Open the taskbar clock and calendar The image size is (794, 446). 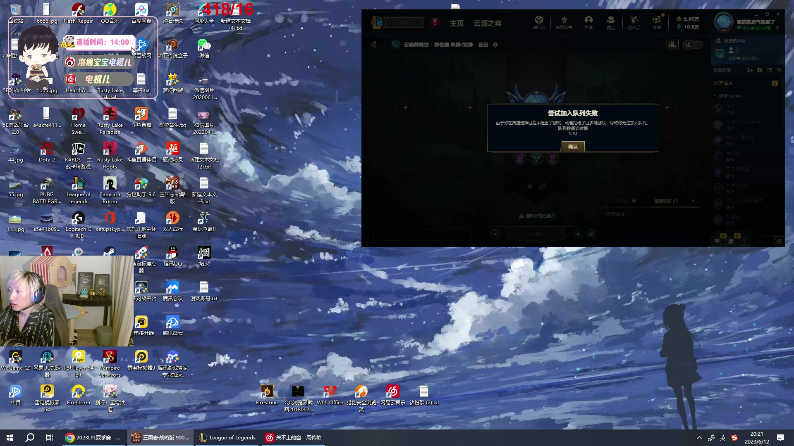[x=757, y=438]
